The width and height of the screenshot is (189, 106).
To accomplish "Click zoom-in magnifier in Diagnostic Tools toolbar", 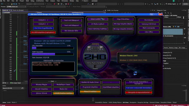I will click(x=166, y=13).
